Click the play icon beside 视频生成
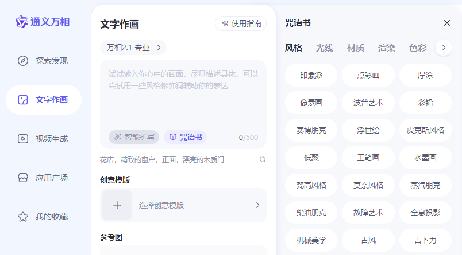Viewport: 462px width, 255px height. (22, 139)
